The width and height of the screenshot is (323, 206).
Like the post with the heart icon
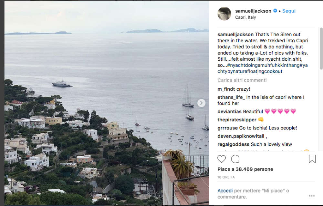(x=222, y=159)
